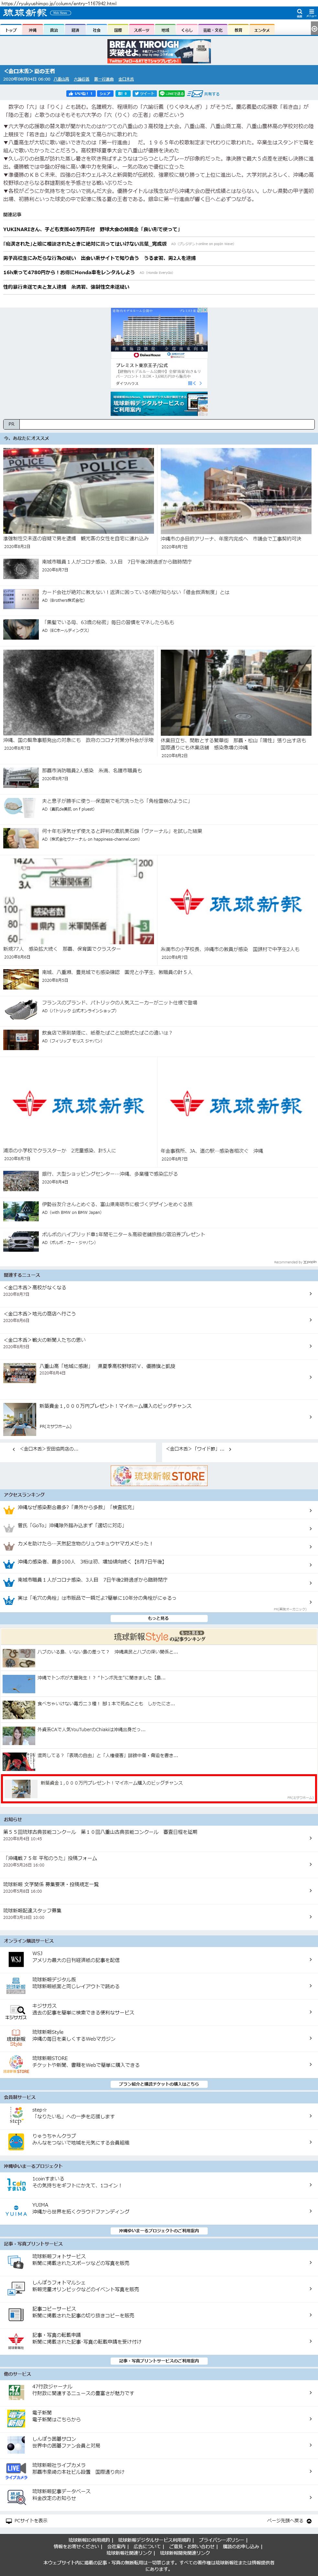318x2576 pixels.
Task: Select the エンタメ navigation tab
Action: 262,30
